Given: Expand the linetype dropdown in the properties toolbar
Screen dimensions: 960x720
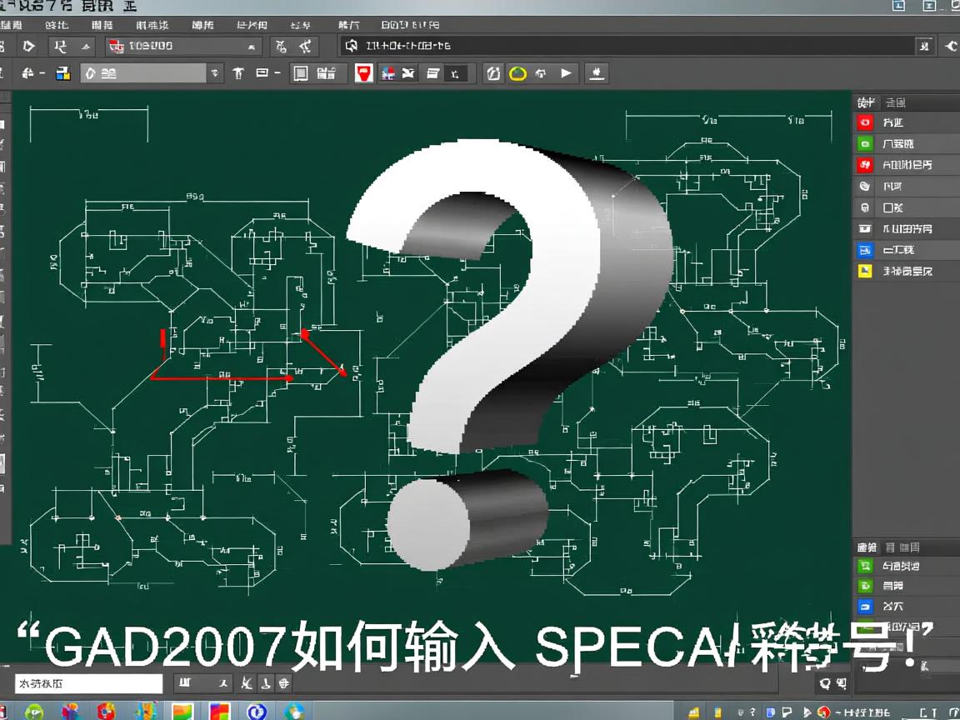Looking at the screenshot, I should [215, 73].
